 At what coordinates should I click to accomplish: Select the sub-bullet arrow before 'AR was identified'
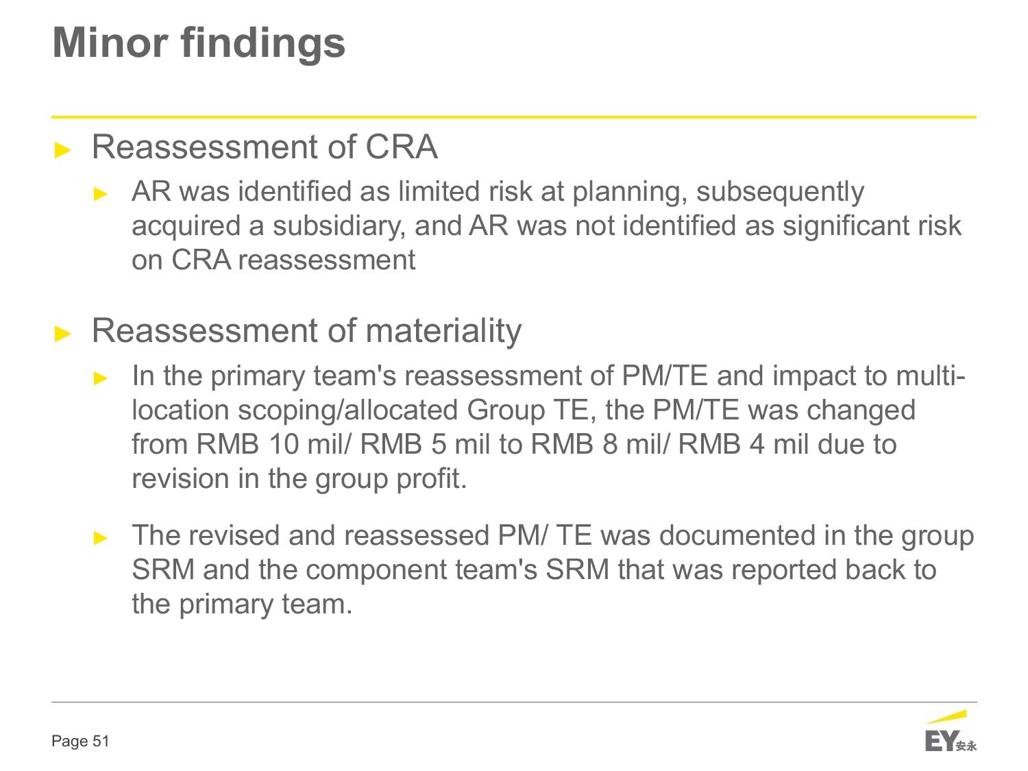[x=101, y=194]
